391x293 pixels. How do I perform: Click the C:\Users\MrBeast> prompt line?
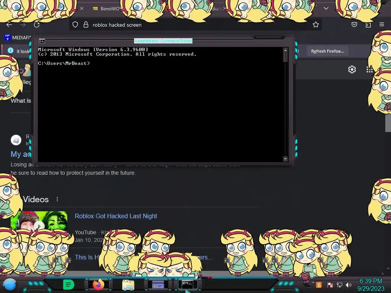(x=64, y=63)
